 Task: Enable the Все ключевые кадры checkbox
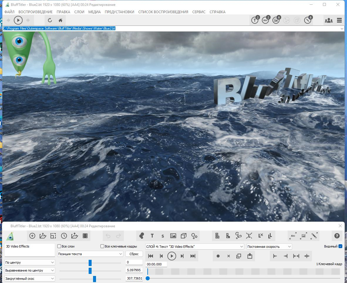tap(102, 246)
